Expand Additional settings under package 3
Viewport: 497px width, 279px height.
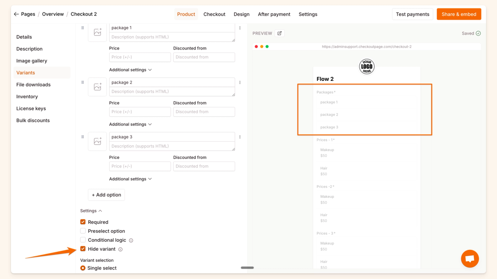click(x=130, y=179)
